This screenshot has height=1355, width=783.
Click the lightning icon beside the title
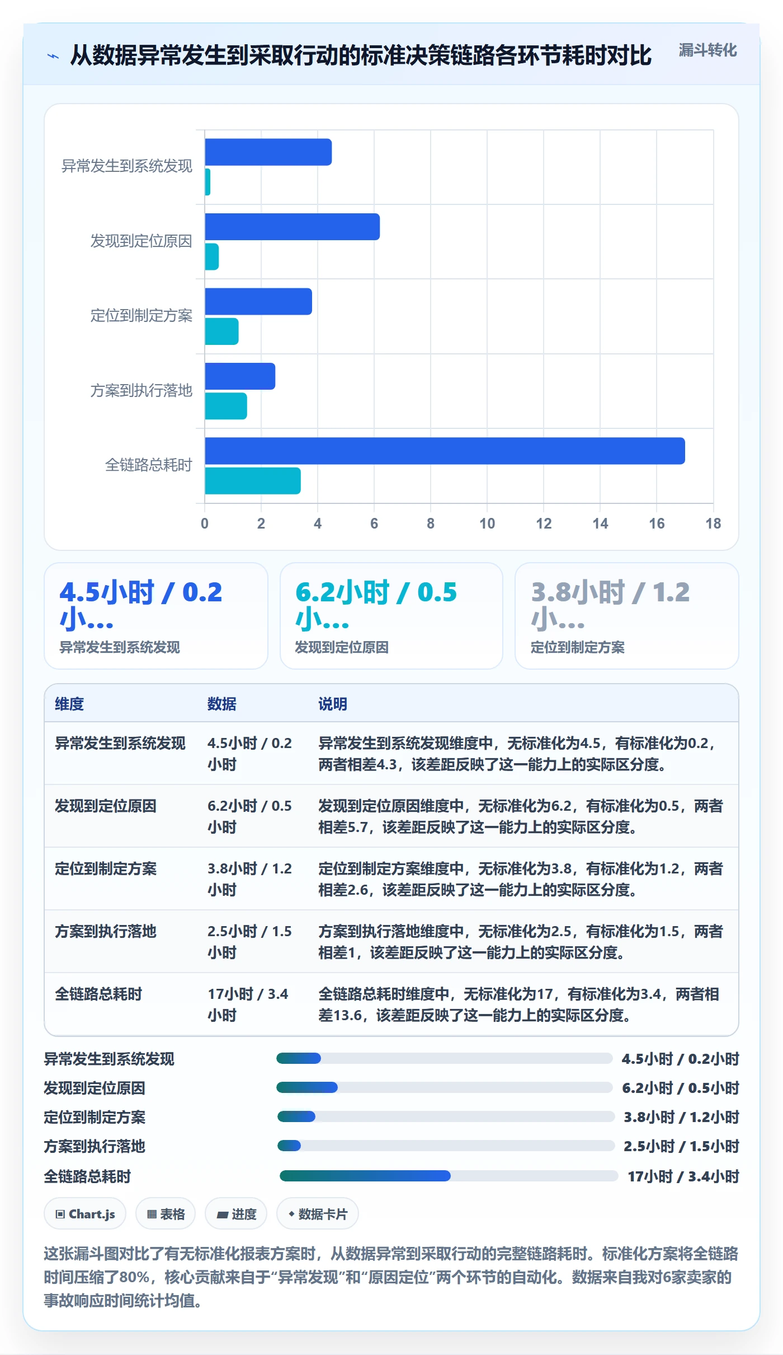coord(53,56)
